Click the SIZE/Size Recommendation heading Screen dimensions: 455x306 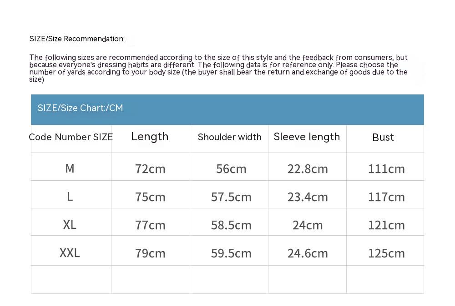[77, 39]
